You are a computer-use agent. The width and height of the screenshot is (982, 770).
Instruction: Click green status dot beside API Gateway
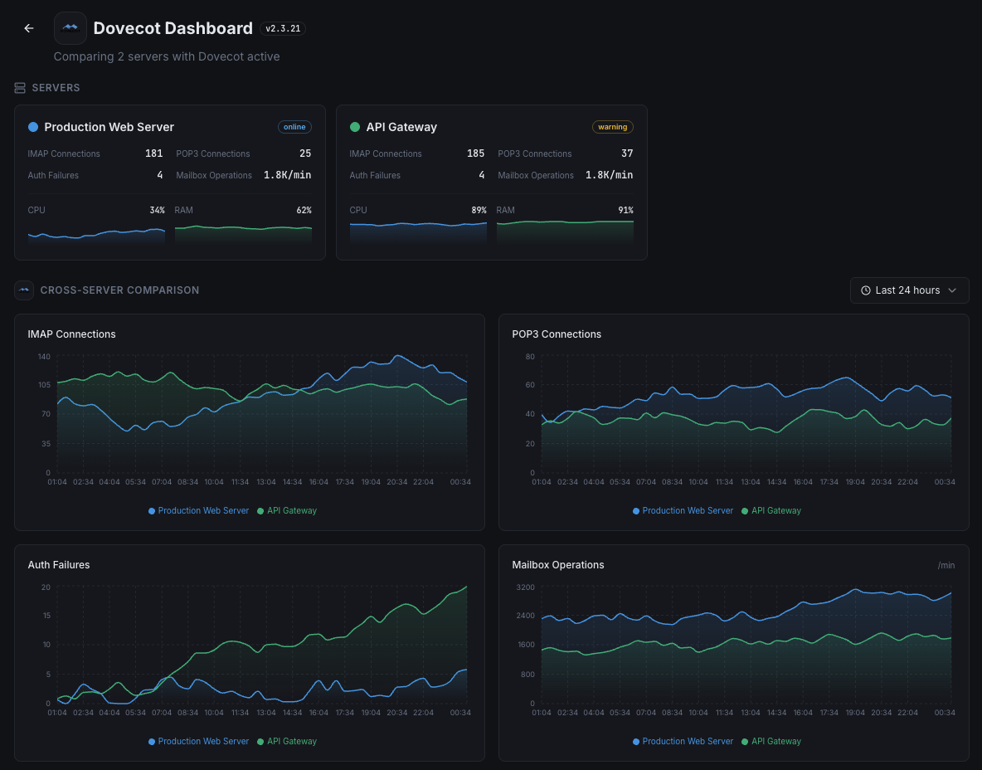[x=355, y=127]
